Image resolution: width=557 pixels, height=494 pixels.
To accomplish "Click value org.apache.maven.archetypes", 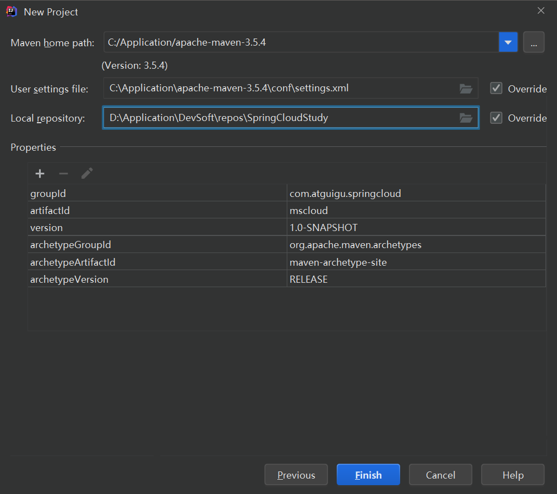I will tap(355, 245).
